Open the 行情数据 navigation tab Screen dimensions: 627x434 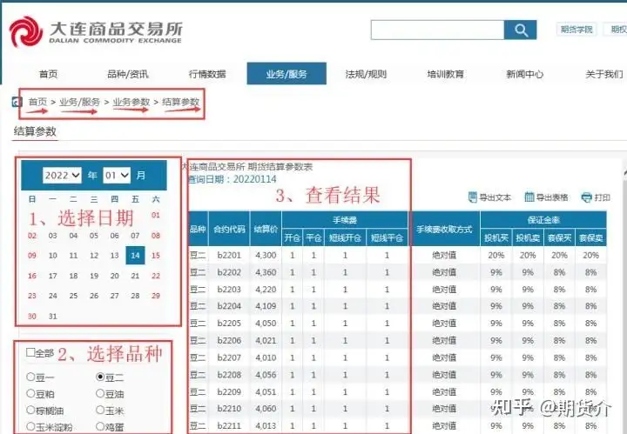pyautogui.click(x=207, y=74)
